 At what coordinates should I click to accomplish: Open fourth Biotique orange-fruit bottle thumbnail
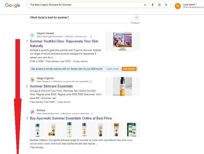pyautogui.click(x=85, y=130)
